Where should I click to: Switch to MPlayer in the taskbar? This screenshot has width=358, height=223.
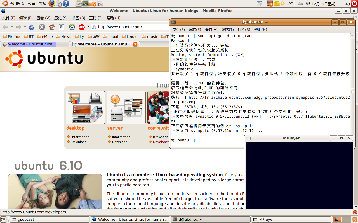291,220
